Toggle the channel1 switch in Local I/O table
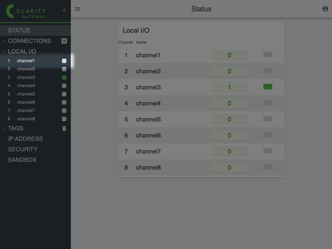 tap(268, 55)
